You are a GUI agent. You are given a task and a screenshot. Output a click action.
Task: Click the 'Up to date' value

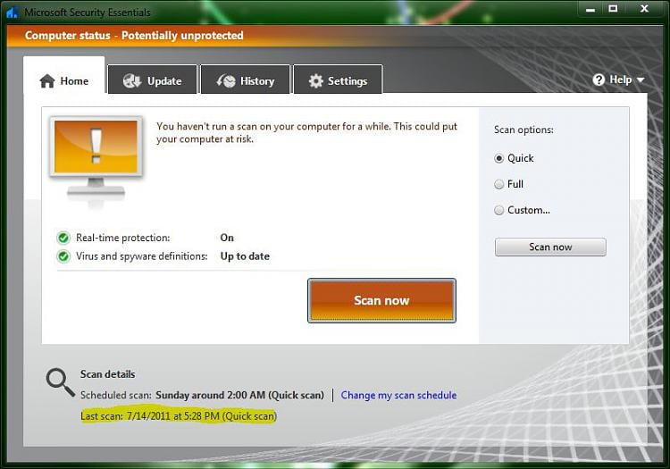pyautogui.click(x=245, y=256)
